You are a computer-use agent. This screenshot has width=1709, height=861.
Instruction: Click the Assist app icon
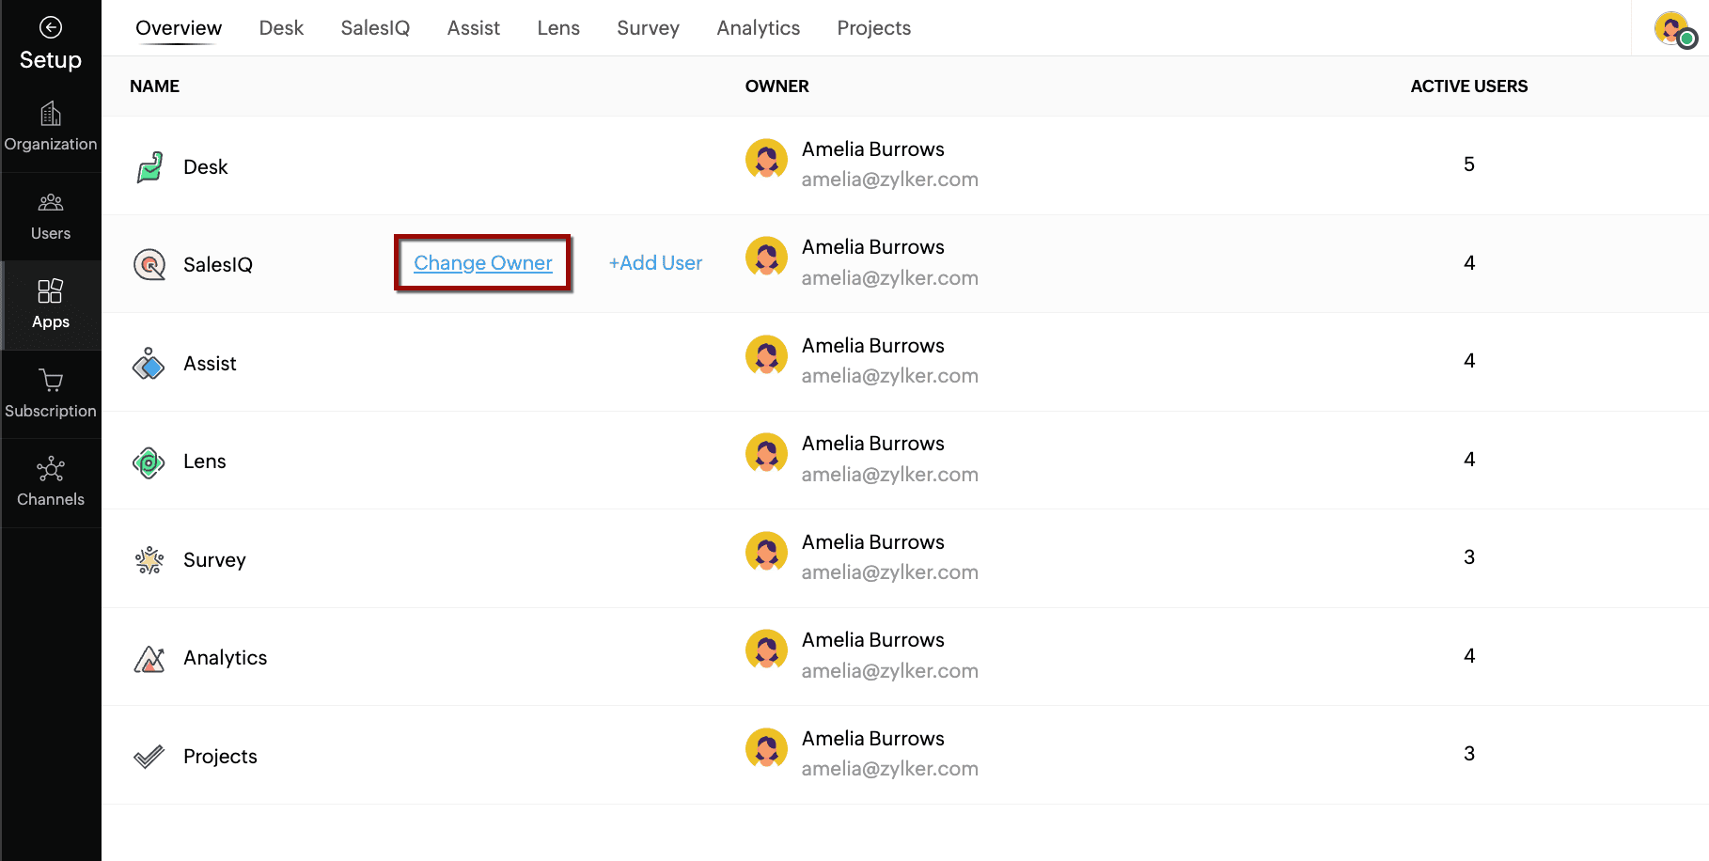(x=149, y=363)
